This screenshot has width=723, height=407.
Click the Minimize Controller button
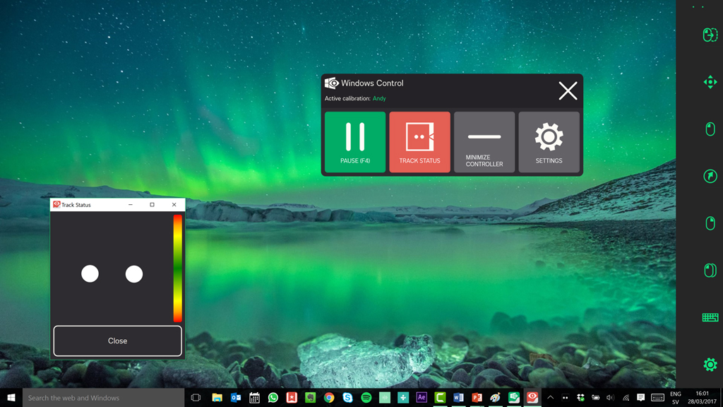click(x=484, y=142)
